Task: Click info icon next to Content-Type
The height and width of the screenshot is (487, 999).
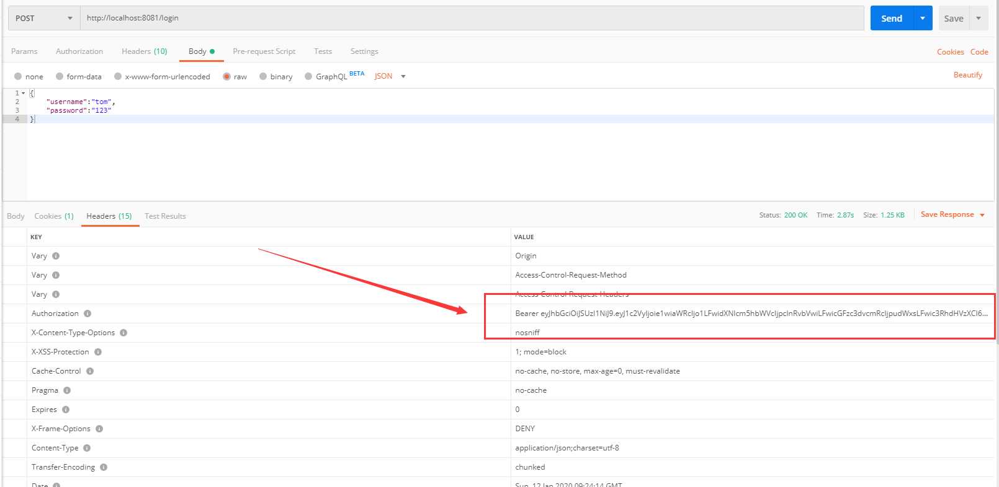Action: click(x=87, y=448)
